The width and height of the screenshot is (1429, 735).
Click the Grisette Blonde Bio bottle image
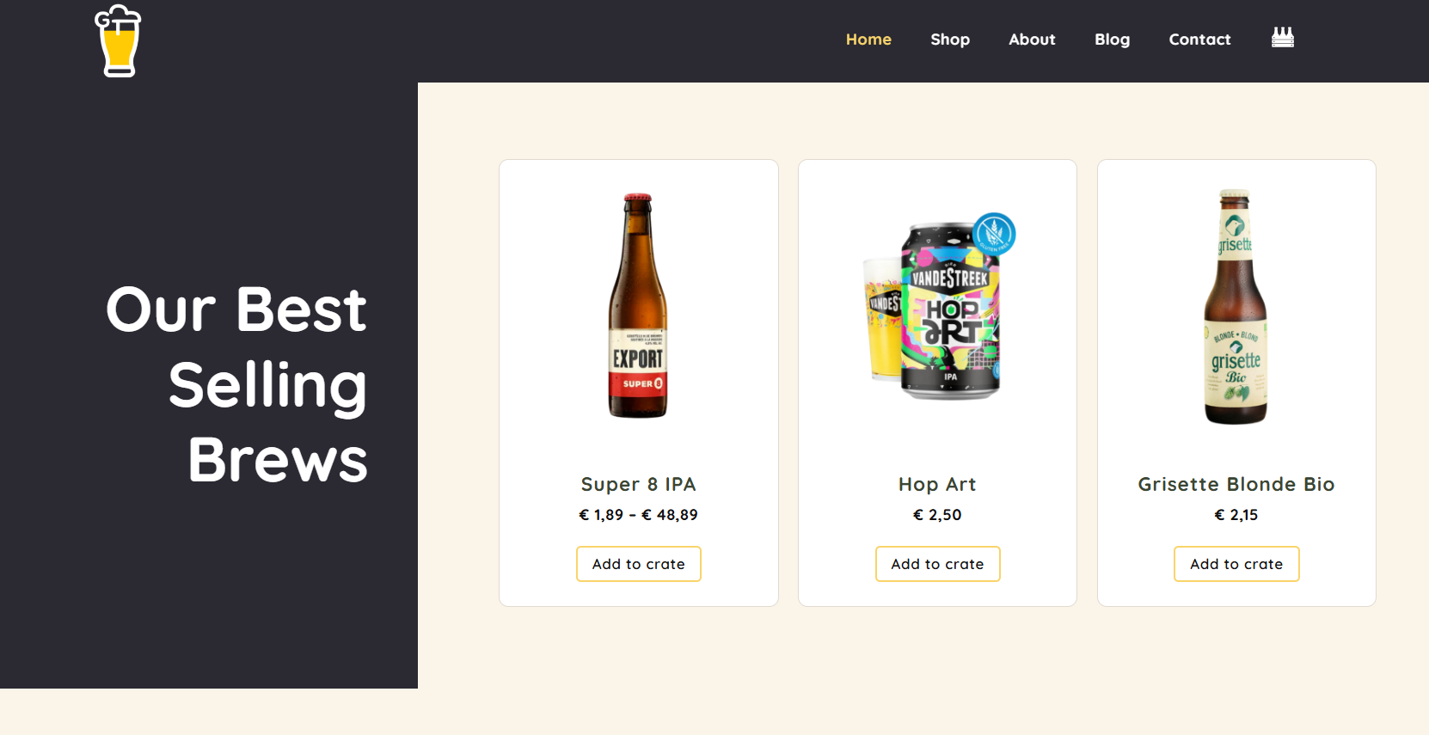[x=1236, y=306]
